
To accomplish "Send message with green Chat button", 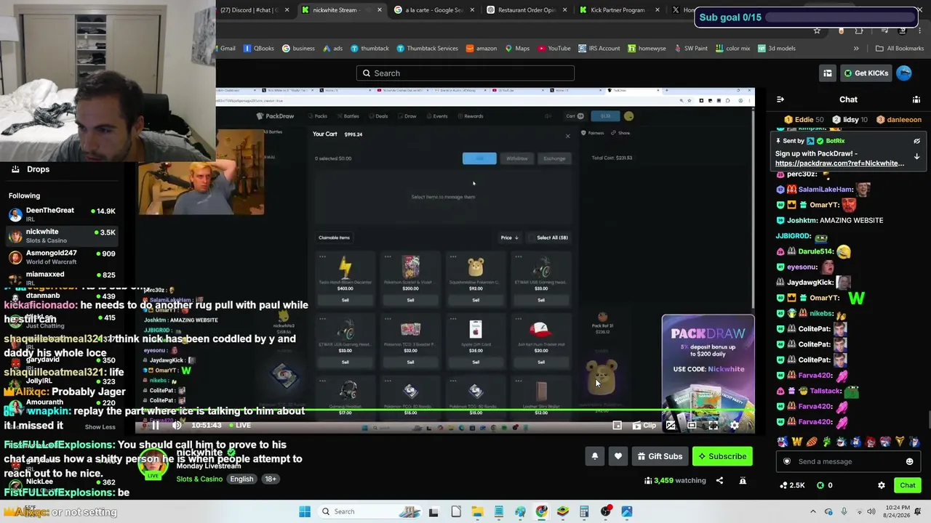I will [907, 485].
